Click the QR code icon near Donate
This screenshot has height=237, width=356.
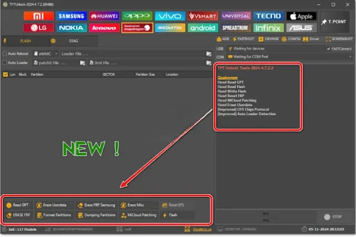coord(187,229)
